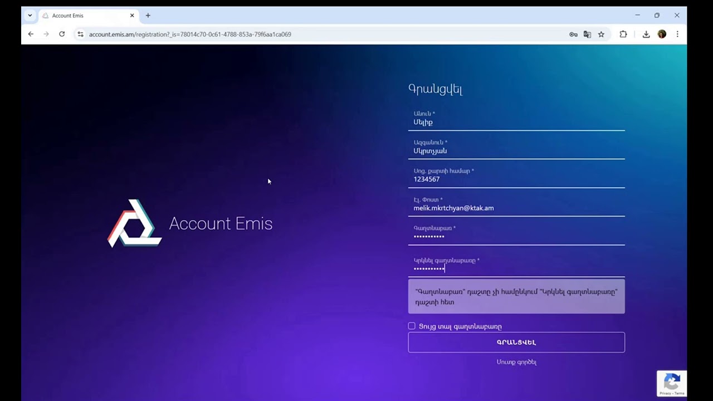Expand the tab search dropdown
713x401 pixels.
(x=30, y=16)
